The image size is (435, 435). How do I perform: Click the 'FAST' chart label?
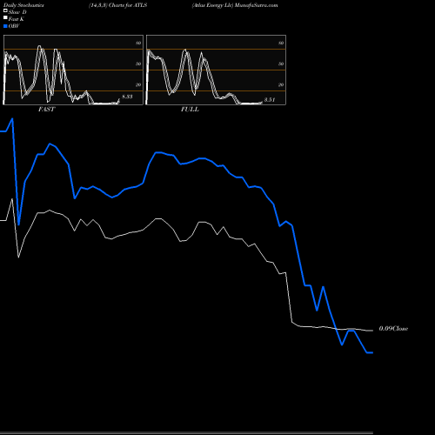point(46,110)
